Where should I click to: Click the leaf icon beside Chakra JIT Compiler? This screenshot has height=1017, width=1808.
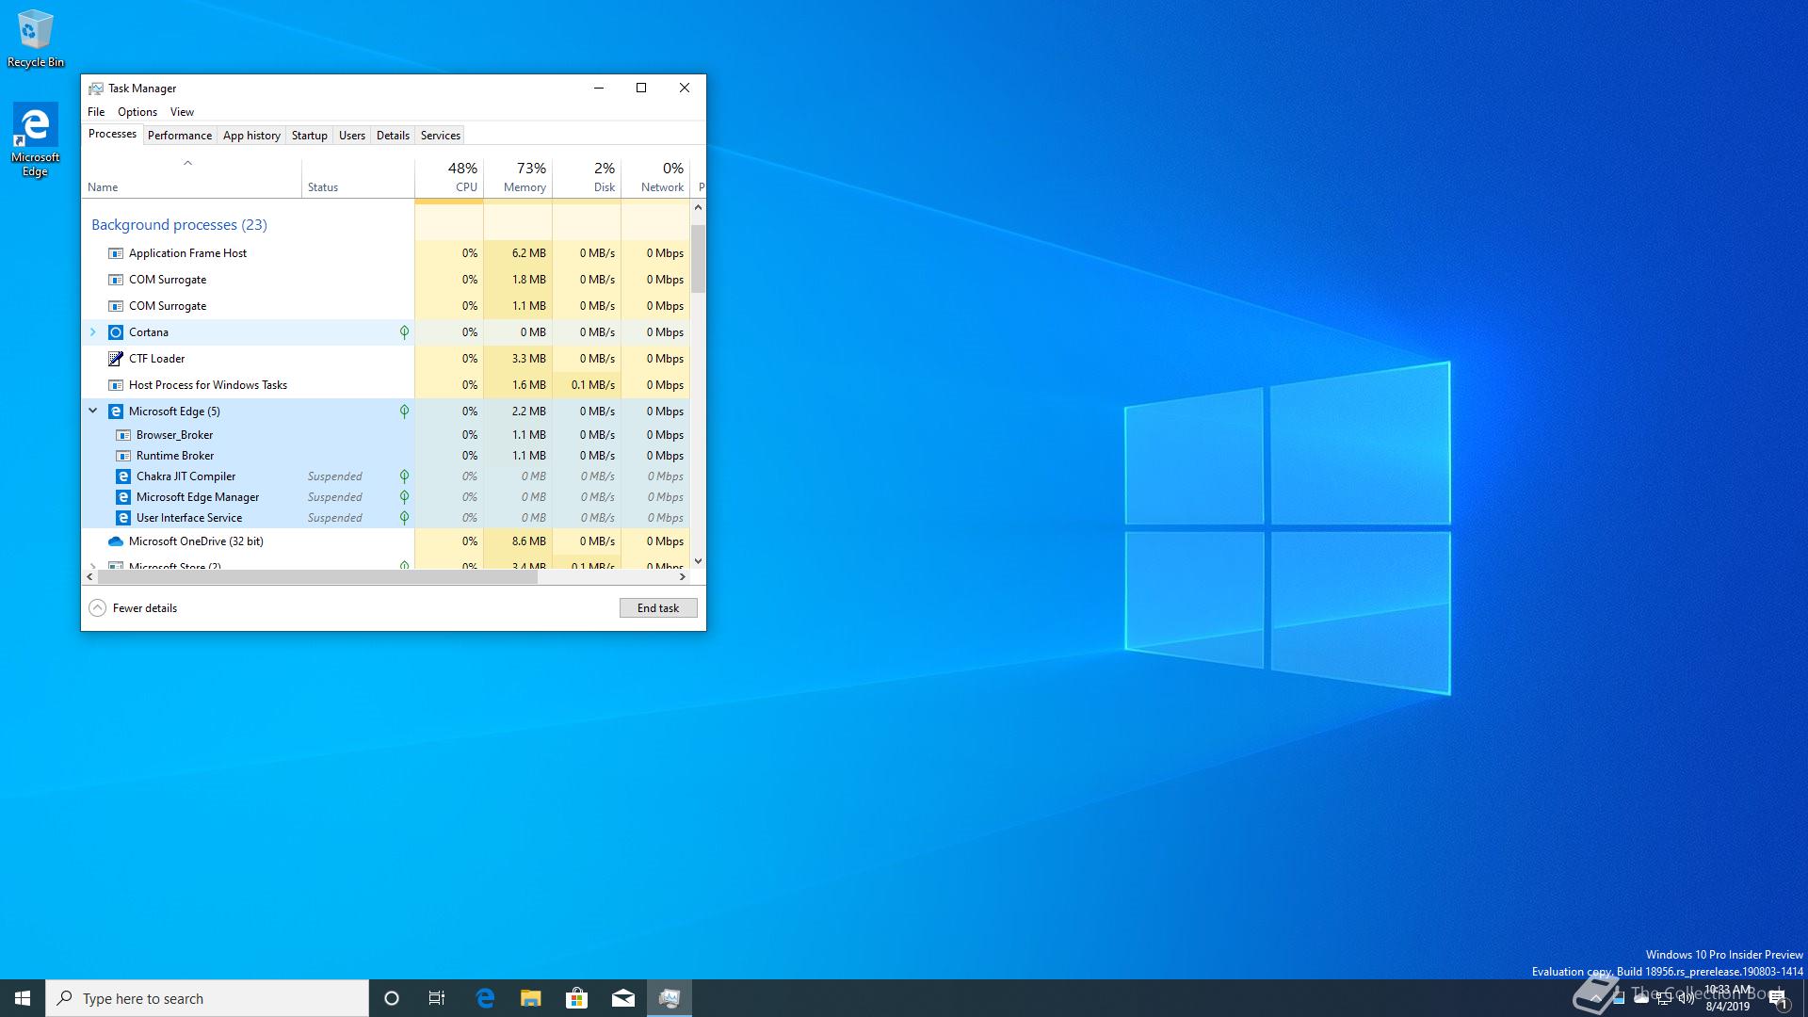(404, 476)
